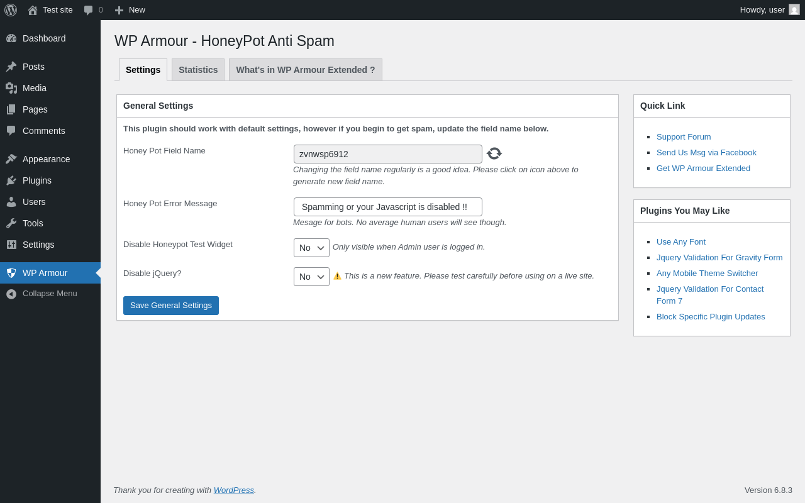Open the WordPress logo menu

pos(11,10)
